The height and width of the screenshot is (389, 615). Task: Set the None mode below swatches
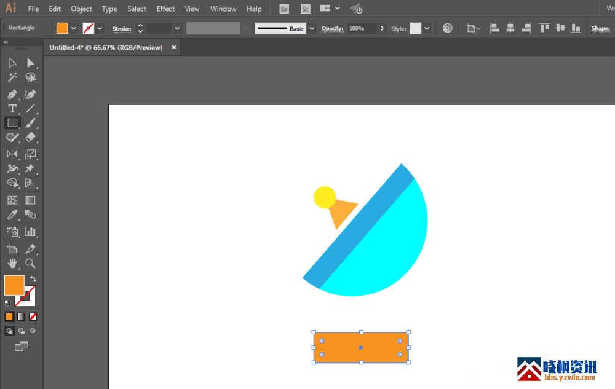point(33,316)
